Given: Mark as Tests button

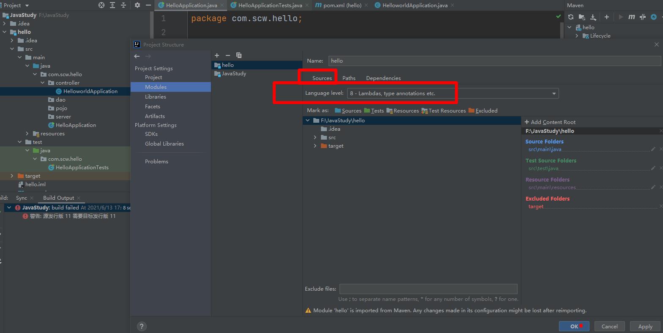Looking at the screenshot, I should click(374, 111).
